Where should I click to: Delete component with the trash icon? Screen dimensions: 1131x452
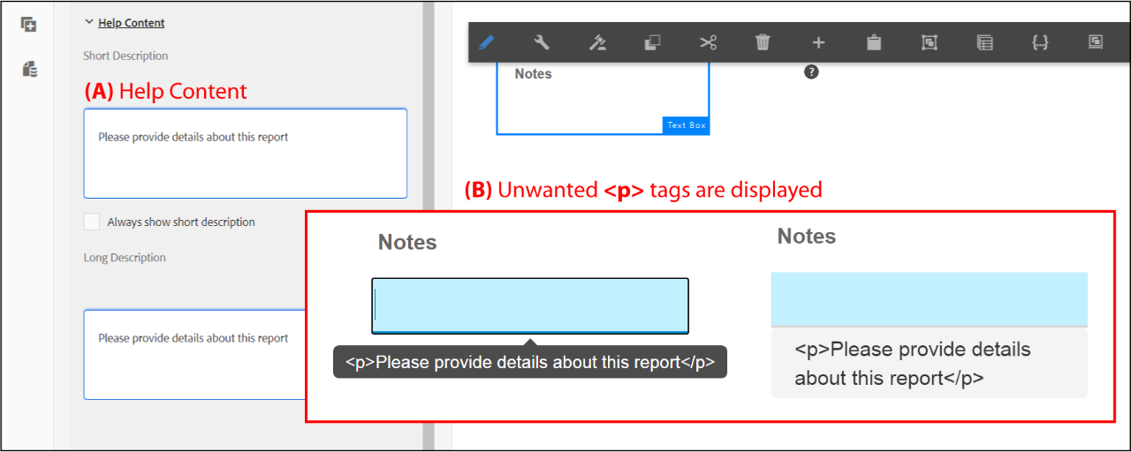click(763, 42)
